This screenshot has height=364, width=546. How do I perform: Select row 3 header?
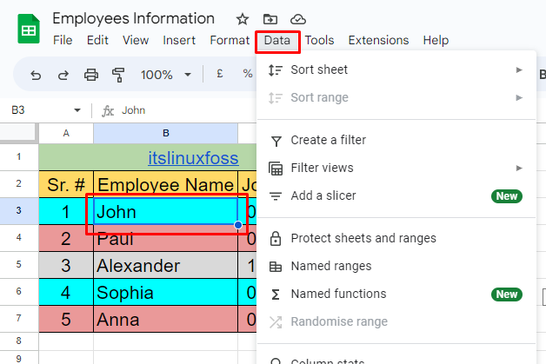19,211
